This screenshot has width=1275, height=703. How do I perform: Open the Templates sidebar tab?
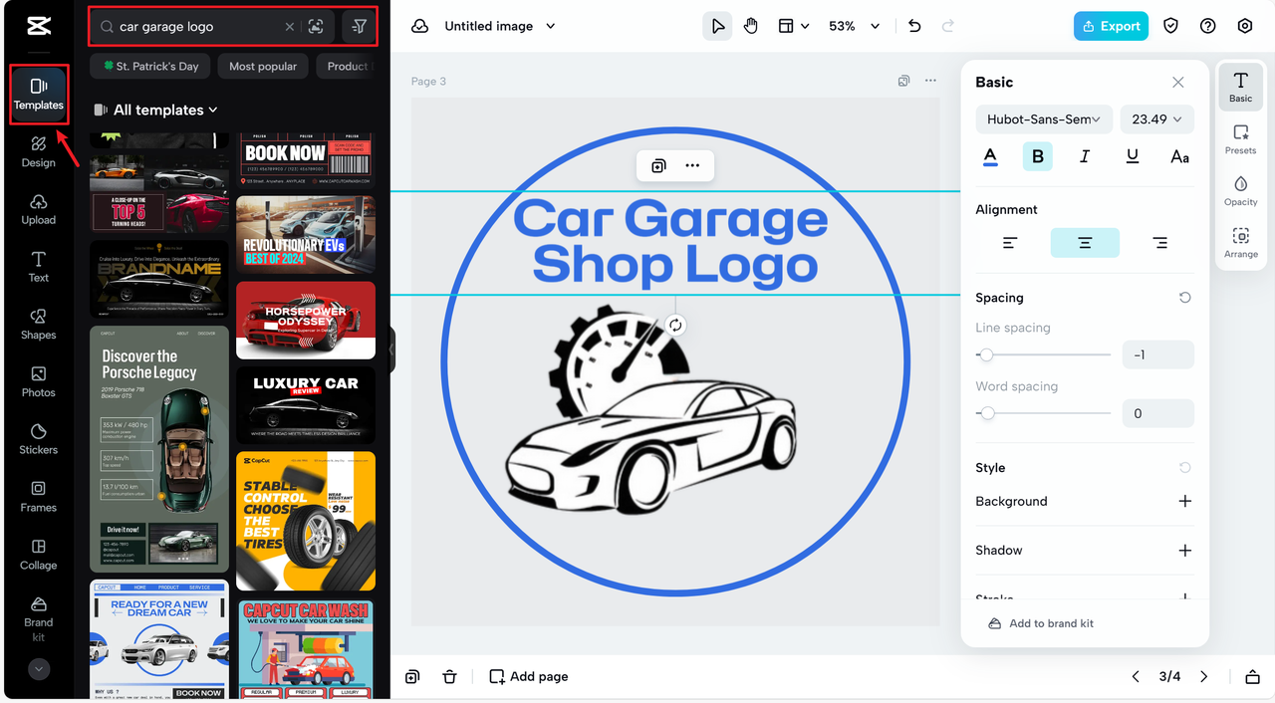(39, 95)
